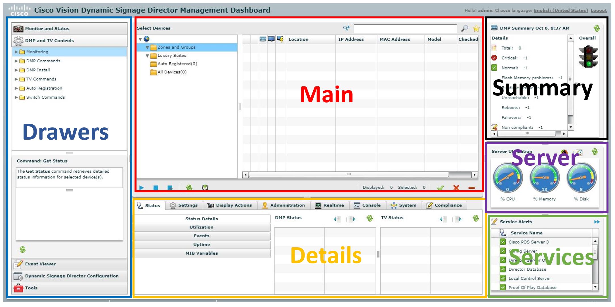The width and height of the screenshot is (615, 307).
Task: Switch to the Display Actions tab
Action: (230, 205)
